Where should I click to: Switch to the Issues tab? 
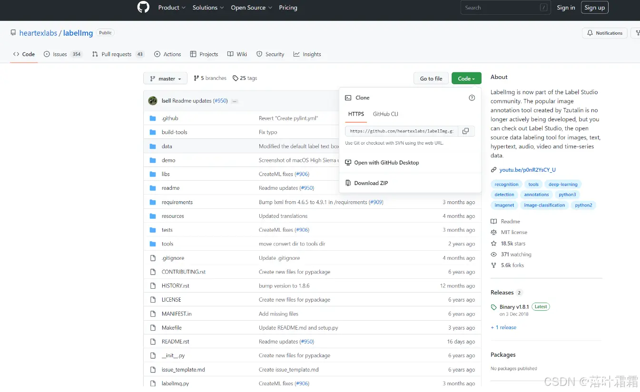63,54
